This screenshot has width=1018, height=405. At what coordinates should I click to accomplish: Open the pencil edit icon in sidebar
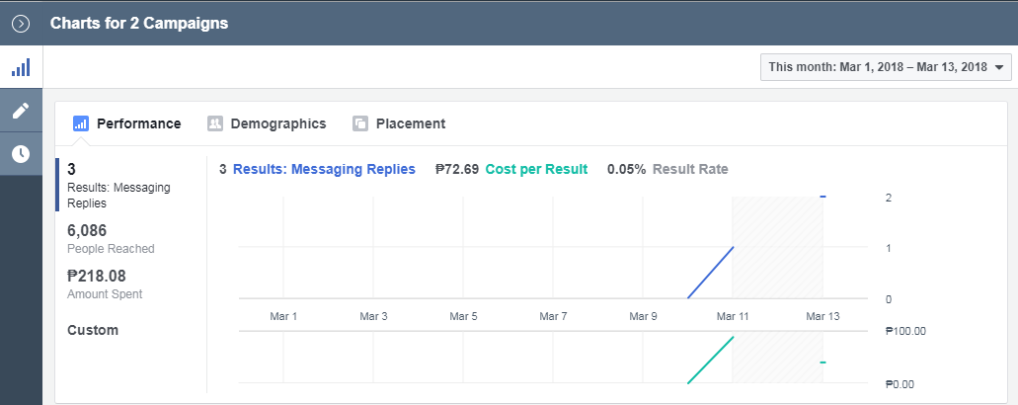(x=21, y=111)
